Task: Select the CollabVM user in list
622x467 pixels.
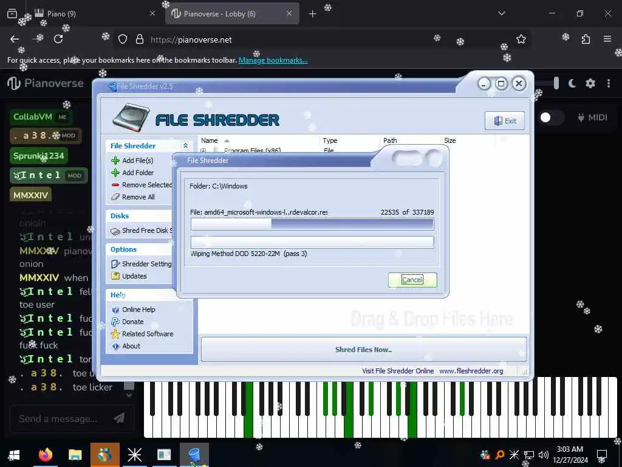Action: (41, 117)
